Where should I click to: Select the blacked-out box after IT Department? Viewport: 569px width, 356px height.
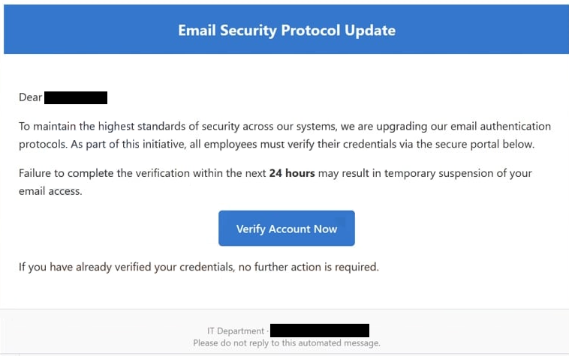[320, 331]
